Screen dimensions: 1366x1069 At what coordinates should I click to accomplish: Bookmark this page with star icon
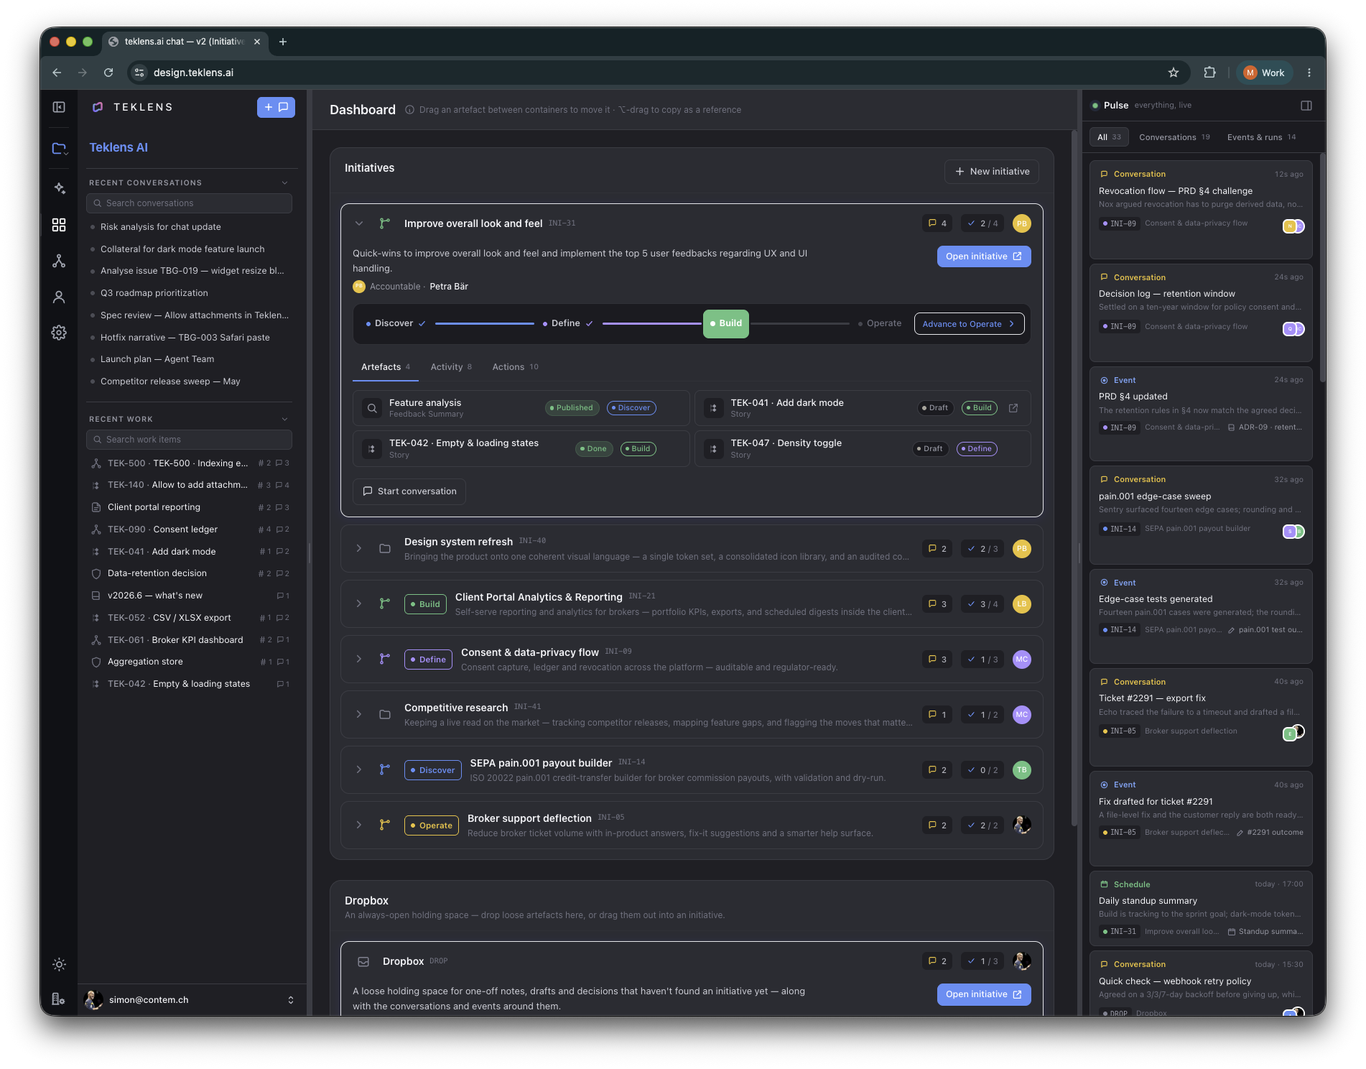(x=1174, y=73)
